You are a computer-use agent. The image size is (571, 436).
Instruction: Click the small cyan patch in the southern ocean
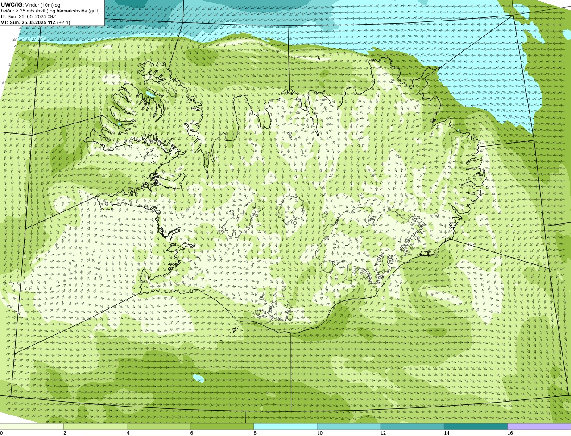point(199,378)
